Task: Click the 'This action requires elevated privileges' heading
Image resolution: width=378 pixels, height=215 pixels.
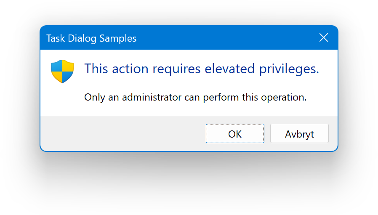Action: (202, 69)
